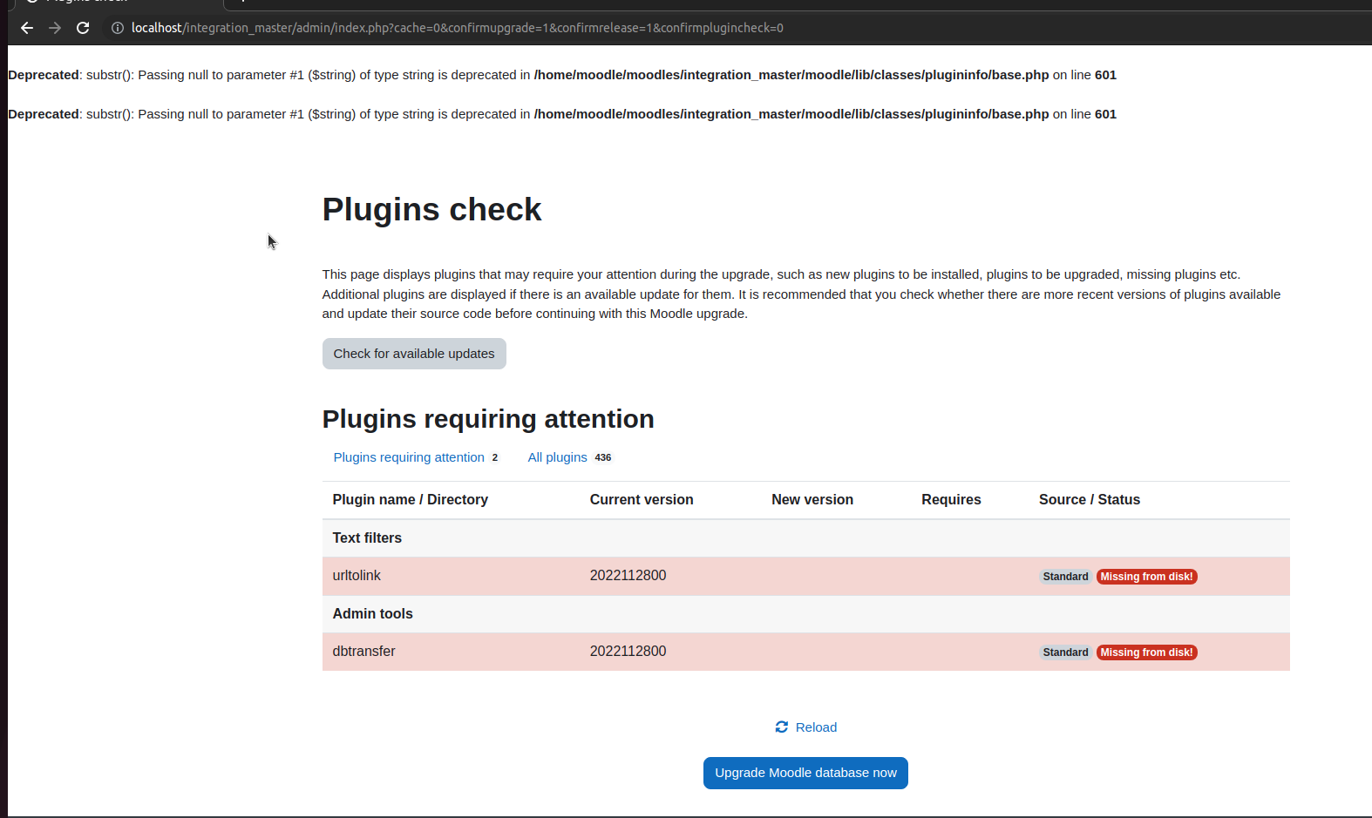1372x818 pixels.
Task: Click the count badge 2 beside Plugins requiring attention
Action: [495, 457]
